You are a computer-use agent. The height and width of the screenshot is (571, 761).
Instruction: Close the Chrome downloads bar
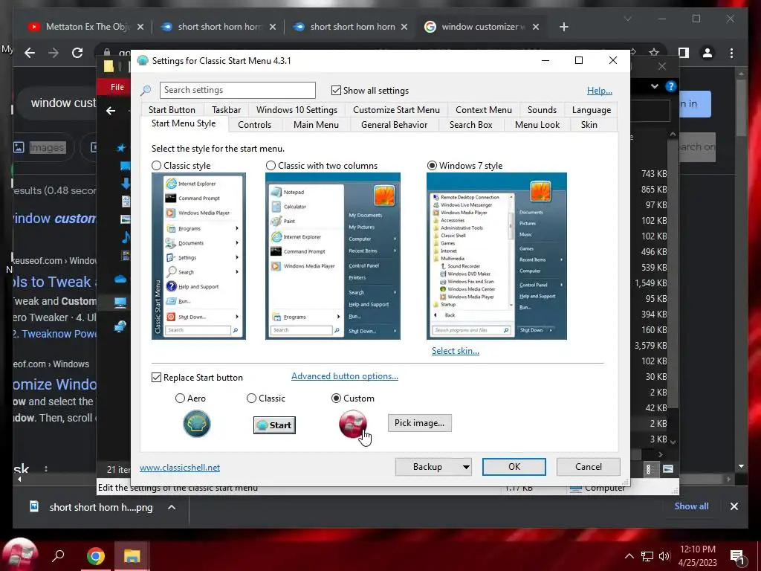coord(734,506)
